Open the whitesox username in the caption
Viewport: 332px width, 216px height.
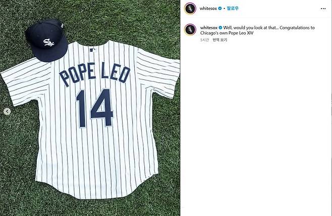tap(209, 28)
